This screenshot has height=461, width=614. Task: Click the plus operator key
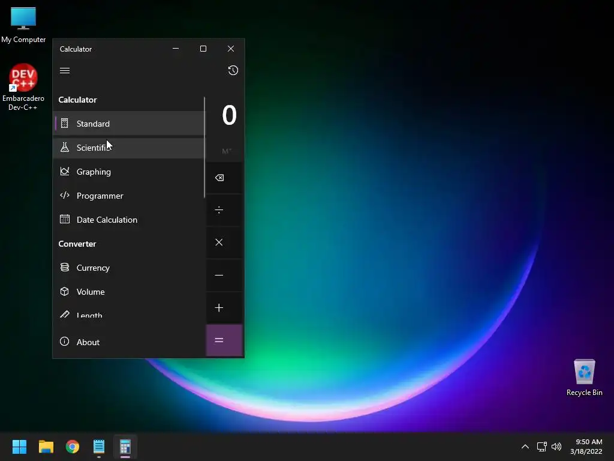pos(224,308)
